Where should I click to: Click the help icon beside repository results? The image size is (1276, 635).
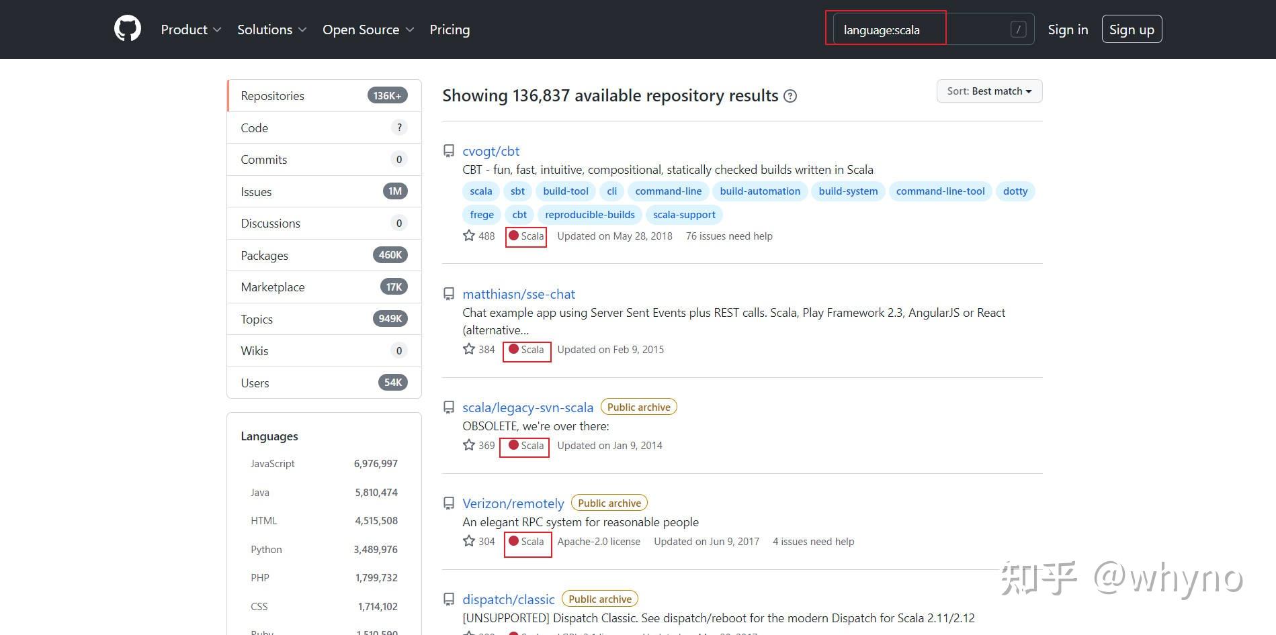tap(791, 96)
